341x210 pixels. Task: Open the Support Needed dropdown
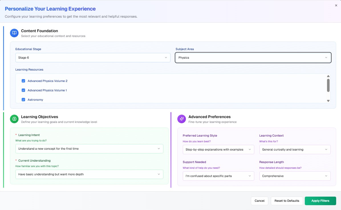click(x=218, y=176)
